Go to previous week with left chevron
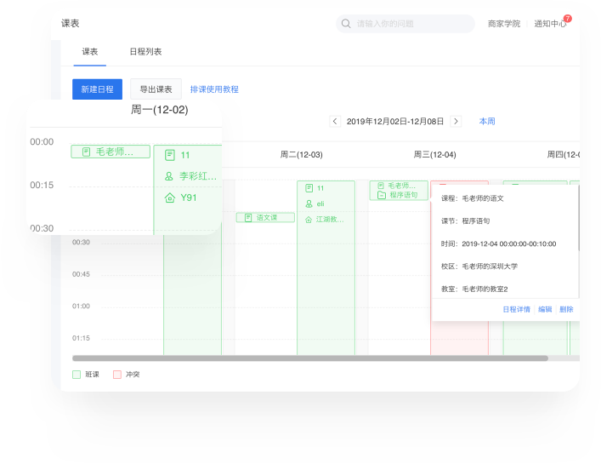The height and width of the screenshot is (464, 601). 335,122
